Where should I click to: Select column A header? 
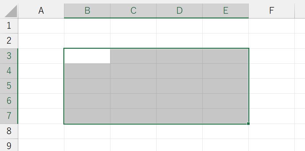click(41, 11)
